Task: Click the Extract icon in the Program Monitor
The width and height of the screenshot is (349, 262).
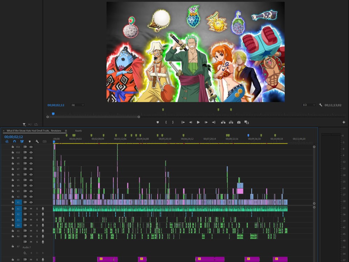Action: (231, 122)
